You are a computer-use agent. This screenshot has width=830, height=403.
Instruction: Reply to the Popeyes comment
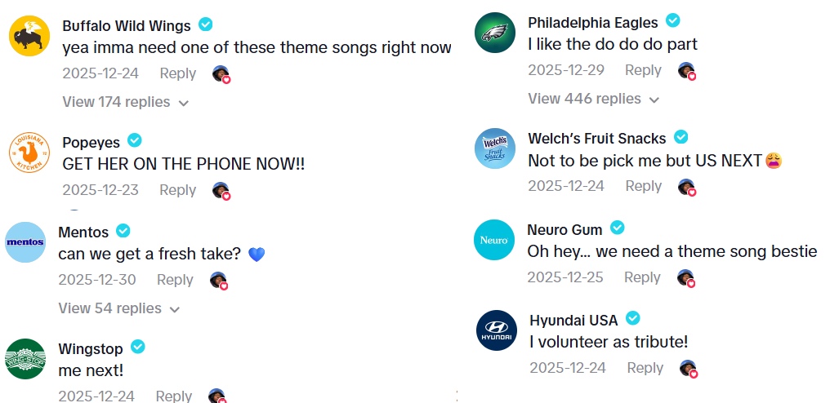(x=177, y=190)
